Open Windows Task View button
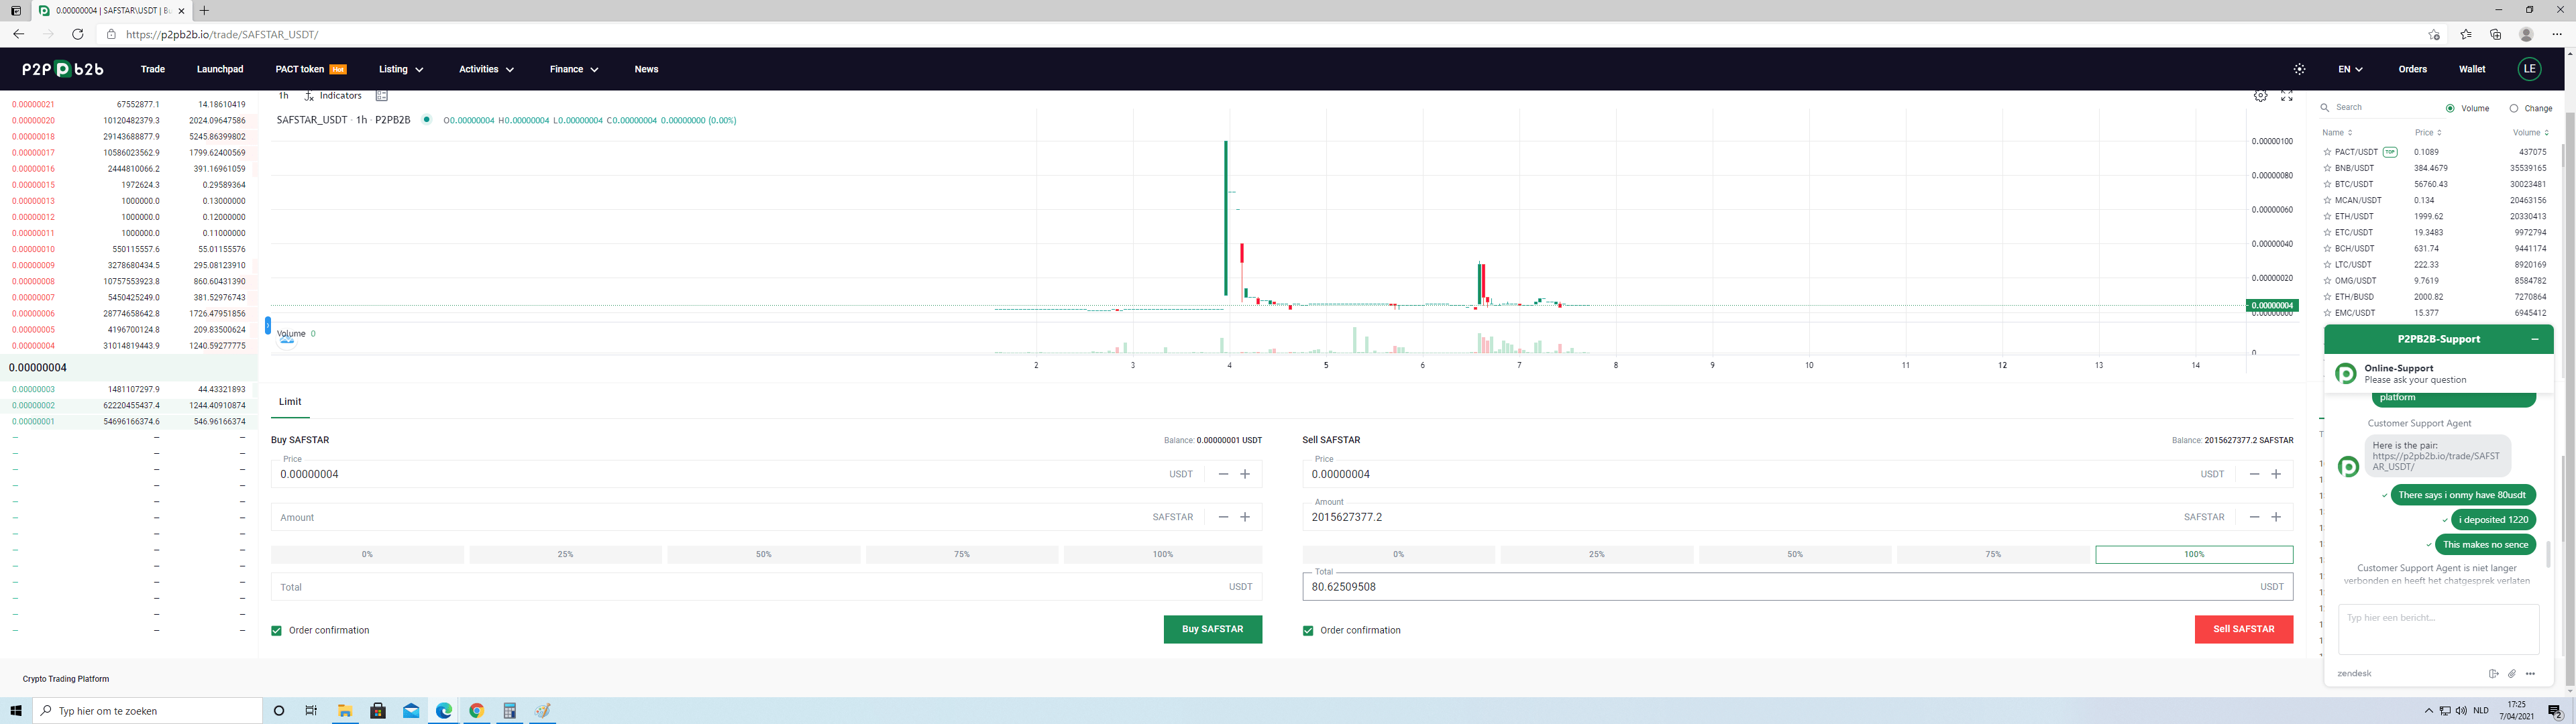 (x=311, y=711)
